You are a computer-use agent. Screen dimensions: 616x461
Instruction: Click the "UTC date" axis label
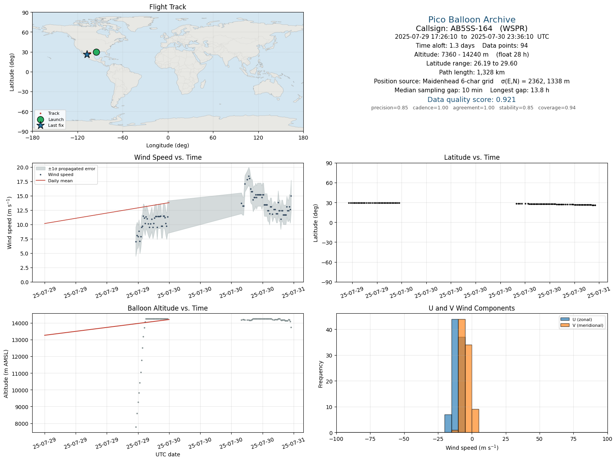tap(168, 454)
